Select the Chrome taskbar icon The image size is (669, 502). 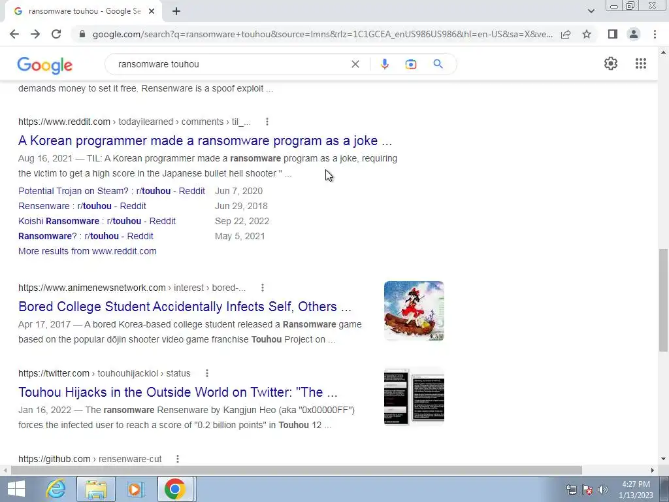[x=175, y=489]
